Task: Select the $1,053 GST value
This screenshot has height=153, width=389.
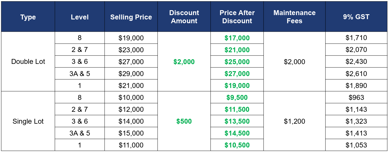Action: point(356,145)
